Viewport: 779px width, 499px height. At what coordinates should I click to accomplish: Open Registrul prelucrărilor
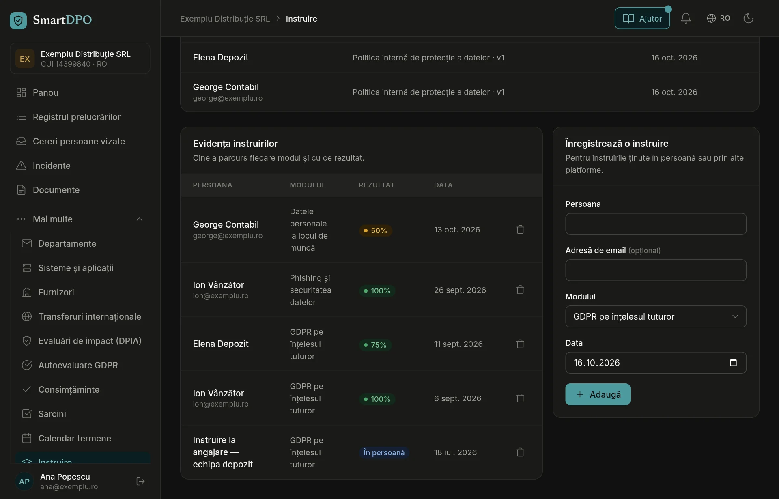pos(80,117)
